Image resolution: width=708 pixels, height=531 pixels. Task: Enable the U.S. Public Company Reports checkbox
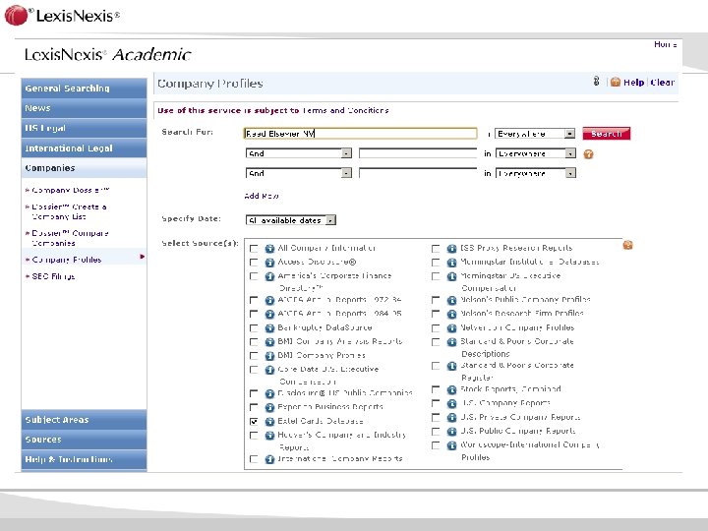(x=436, y=432)
